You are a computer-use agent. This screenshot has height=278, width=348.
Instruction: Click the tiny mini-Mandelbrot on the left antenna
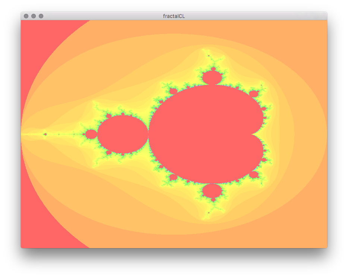click(x=45, y=134)
